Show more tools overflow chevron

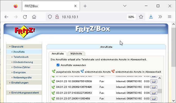tap(160, 17)
